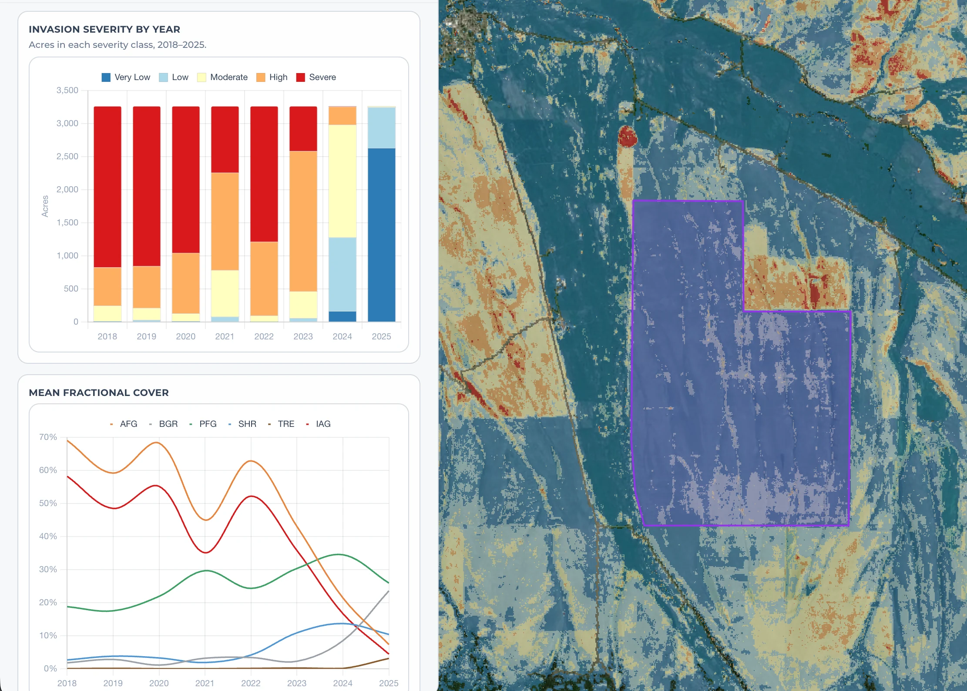Click the 2025 bar's light blue Low segment

pos(382,128)
